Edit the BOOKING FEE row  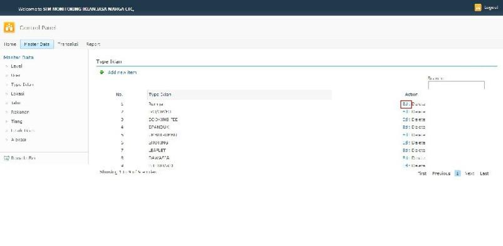406,120
